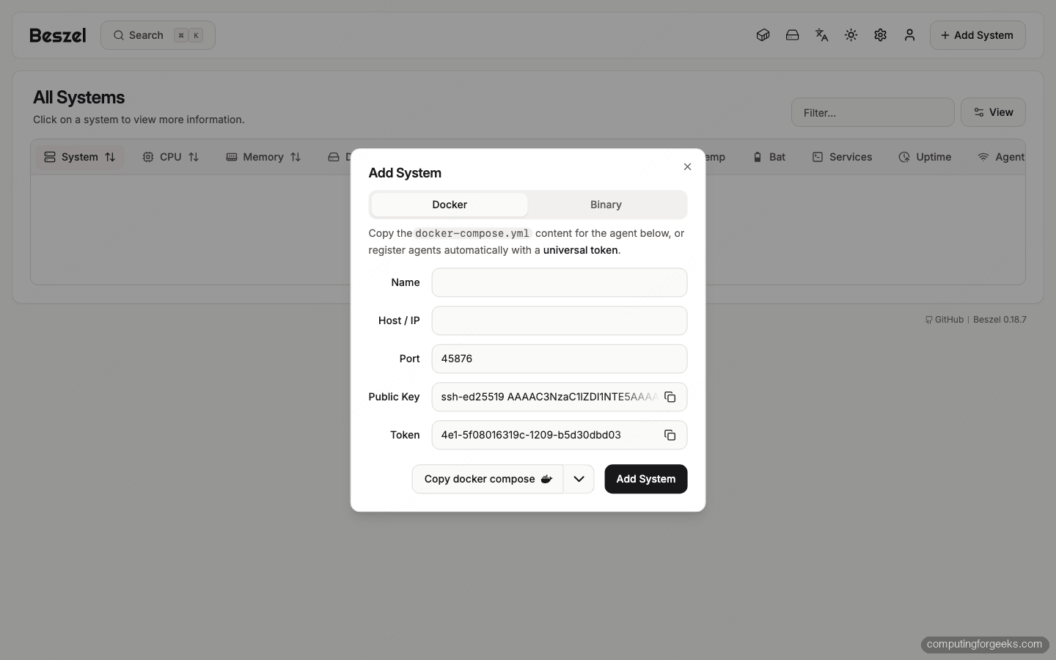Open the user account icon
1056x660 pixels.
[x=909, y=35]
